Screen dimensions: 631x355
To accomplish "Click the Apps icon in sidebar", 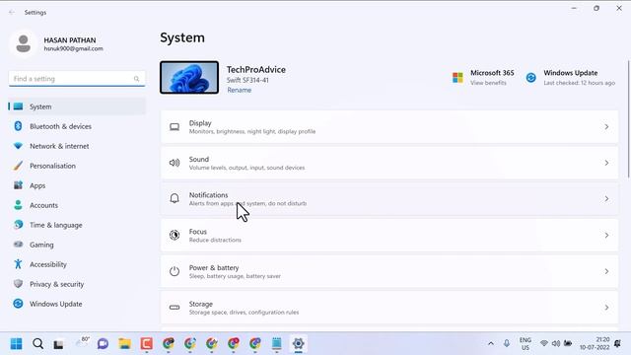I will 18,185.
